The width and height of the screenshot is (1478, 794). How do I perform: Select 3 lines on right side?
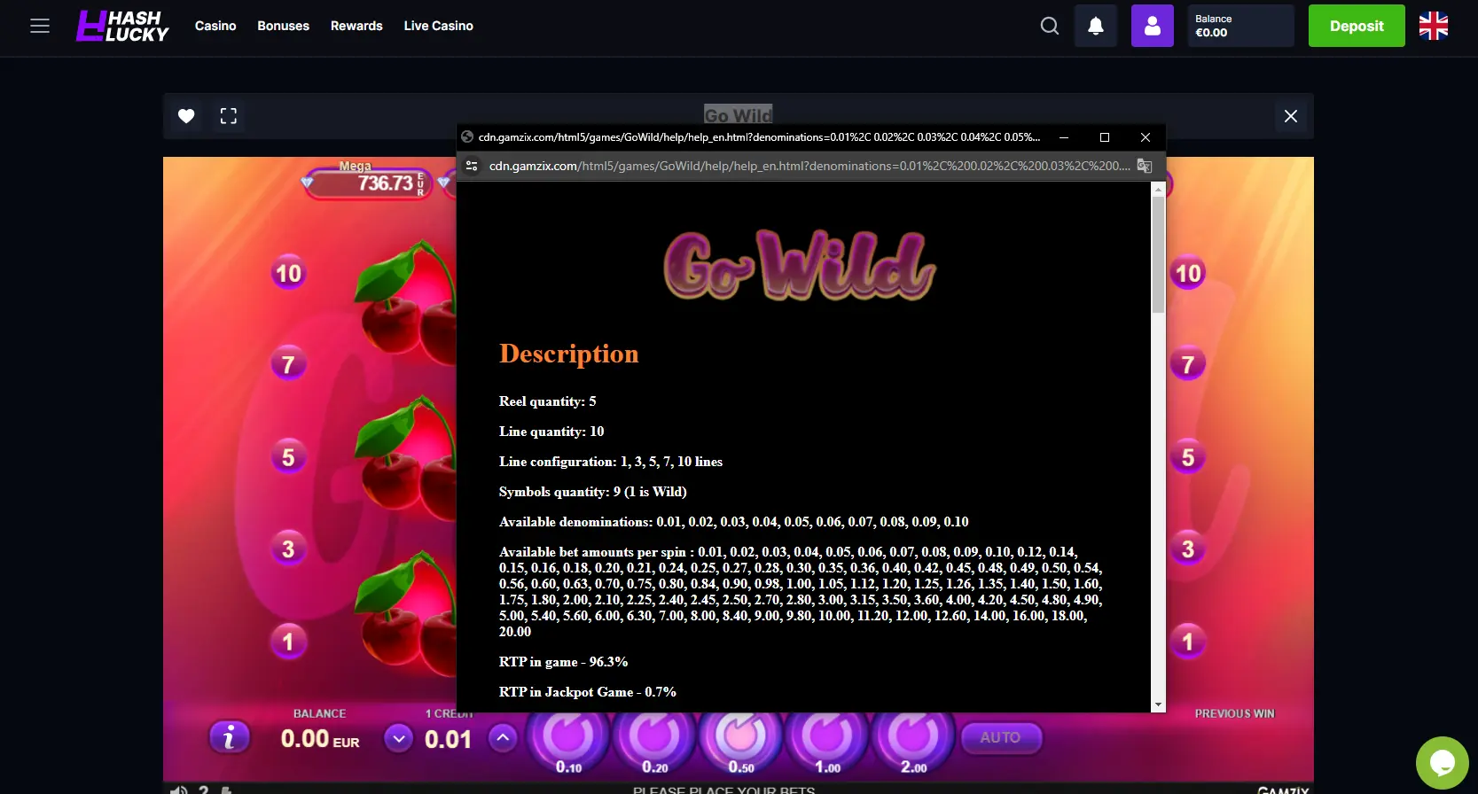1188,549
